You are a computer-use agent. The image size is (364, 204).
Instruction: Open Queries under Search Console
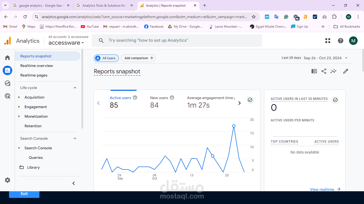coord(36,158)
